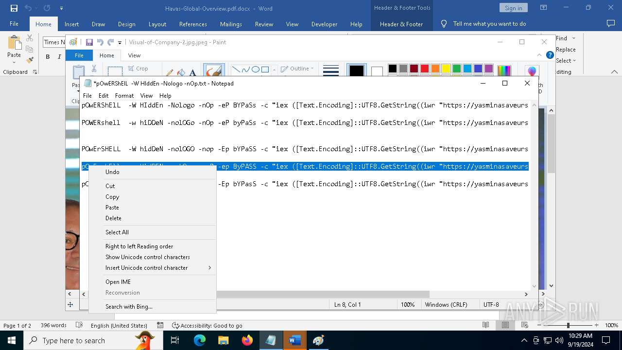Viewport: 622px width, 350px height.
Task: Open the Word Customize Quick Access Toolbar dropdown
Action: (61, 8)
